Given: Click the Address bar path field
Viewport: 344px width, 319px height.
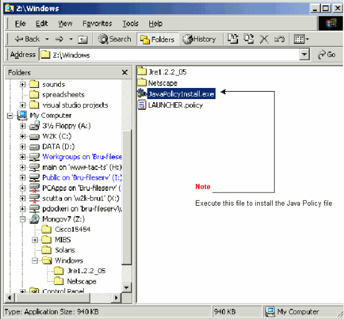Looking at the screenshot, I should click(169, 55).
